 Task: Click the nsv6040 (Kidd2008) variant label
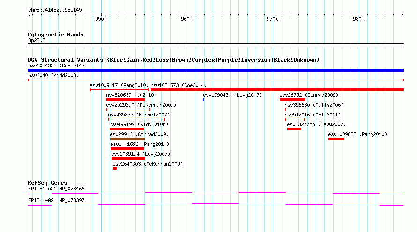point(53,75)
